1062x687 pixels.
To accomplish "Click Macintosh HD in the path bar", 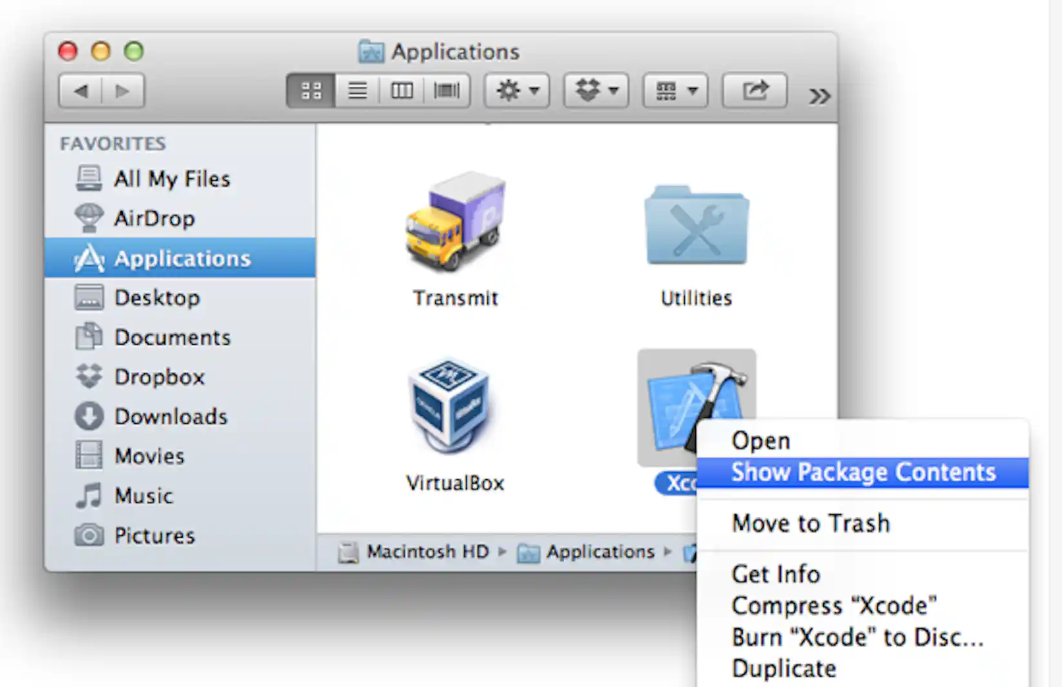I will (x=414, y=552).
